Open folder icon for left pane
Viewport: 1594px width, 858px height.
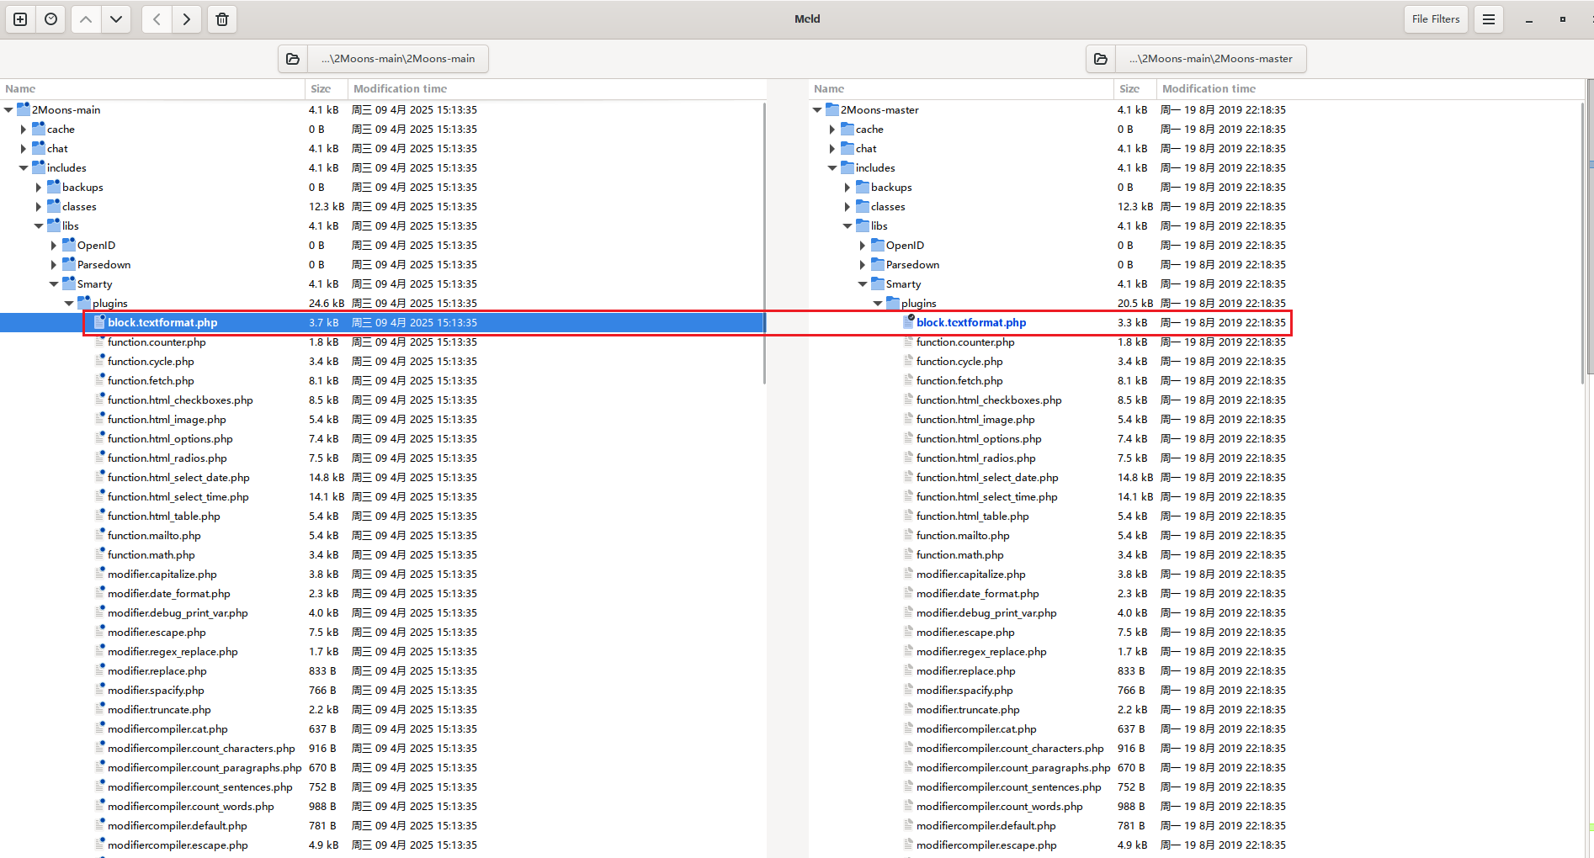point(293,59)
